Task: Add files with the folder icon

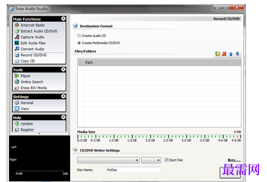Action: [218, 54]
